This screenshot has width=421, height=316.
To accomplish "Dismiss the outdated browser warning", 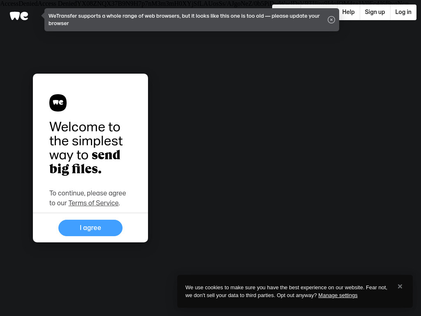I will click(331, 20).
